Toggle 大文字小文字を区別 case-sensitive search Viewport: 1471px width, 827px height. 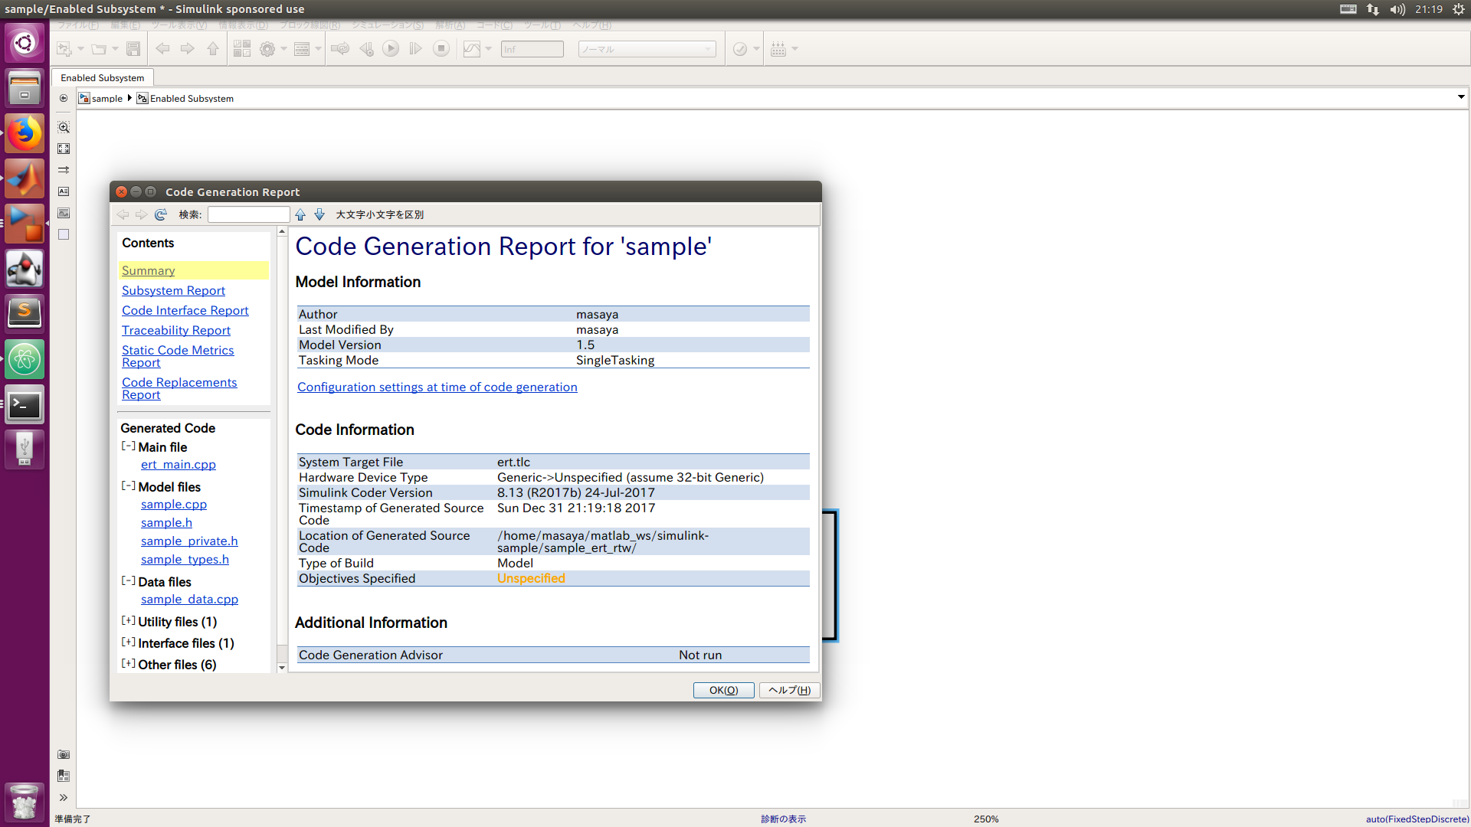coord(381,214)
